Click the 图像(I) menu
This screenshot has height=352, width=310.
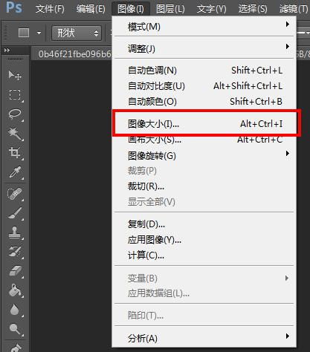[x=131, y=9]
